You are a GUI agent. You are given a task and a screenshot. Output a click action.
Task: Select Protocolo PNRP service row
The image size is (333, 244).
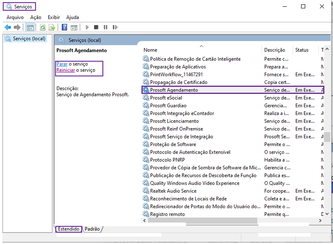pos(233,160)
